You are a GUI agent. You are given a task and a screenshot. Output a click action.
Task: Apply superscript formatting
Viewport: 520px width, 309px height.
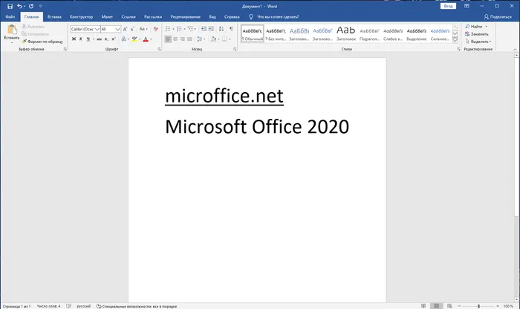[114, 39]
